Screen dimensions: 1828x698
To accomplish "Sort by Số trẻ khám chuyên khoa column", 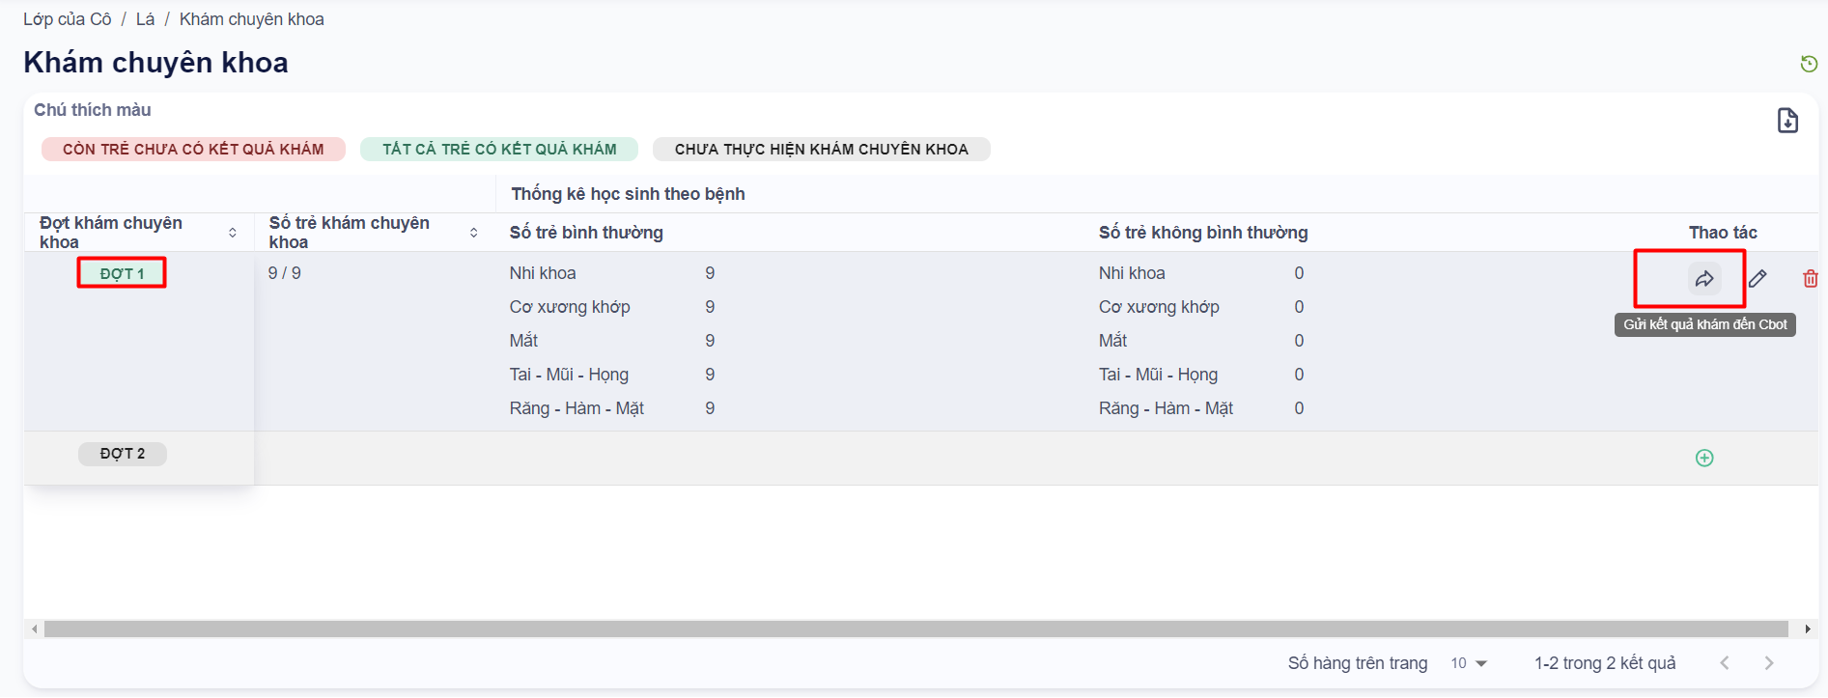I will pos(473,233).
